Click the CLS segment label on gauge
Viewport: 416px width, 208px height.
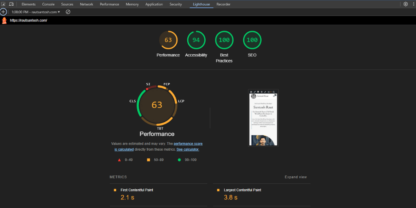pyautogui.click(x=133, y=101)
